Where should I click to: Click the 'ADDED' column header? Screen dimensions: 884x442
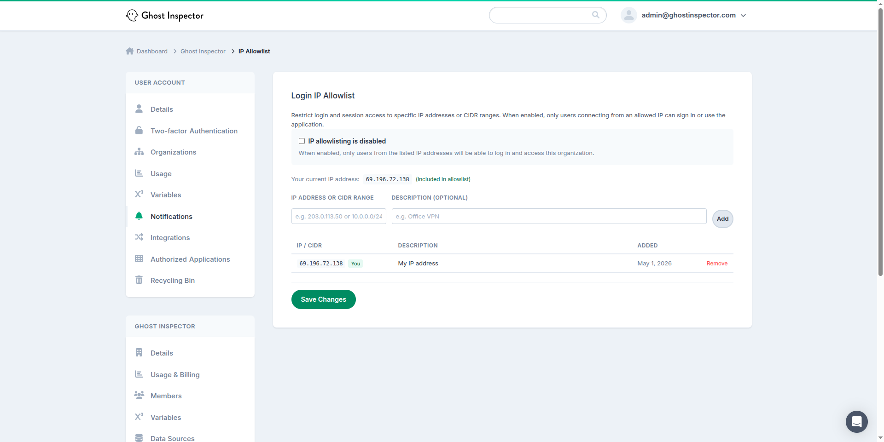point(647,246)
